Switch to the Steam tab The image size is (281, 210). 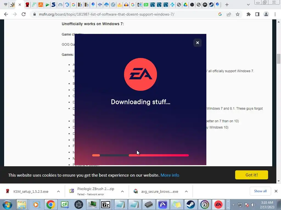pyautogui.click(x=212, y=5)
